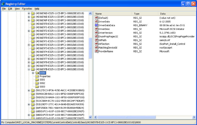
Task: Select the {66F250D6-7801-4A64-B139-EEA80A450B24} key
Action: click(x=60, y=108)
